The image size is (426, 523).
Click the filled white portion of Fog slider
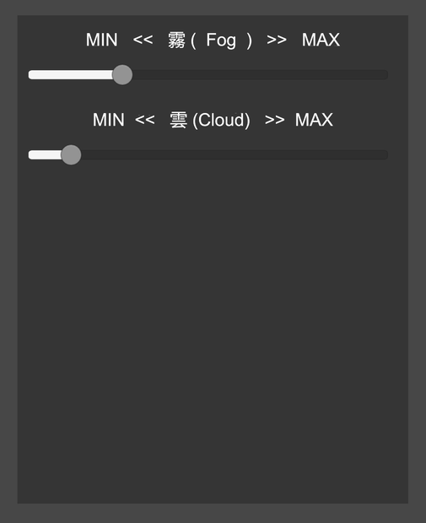(71, 75)
